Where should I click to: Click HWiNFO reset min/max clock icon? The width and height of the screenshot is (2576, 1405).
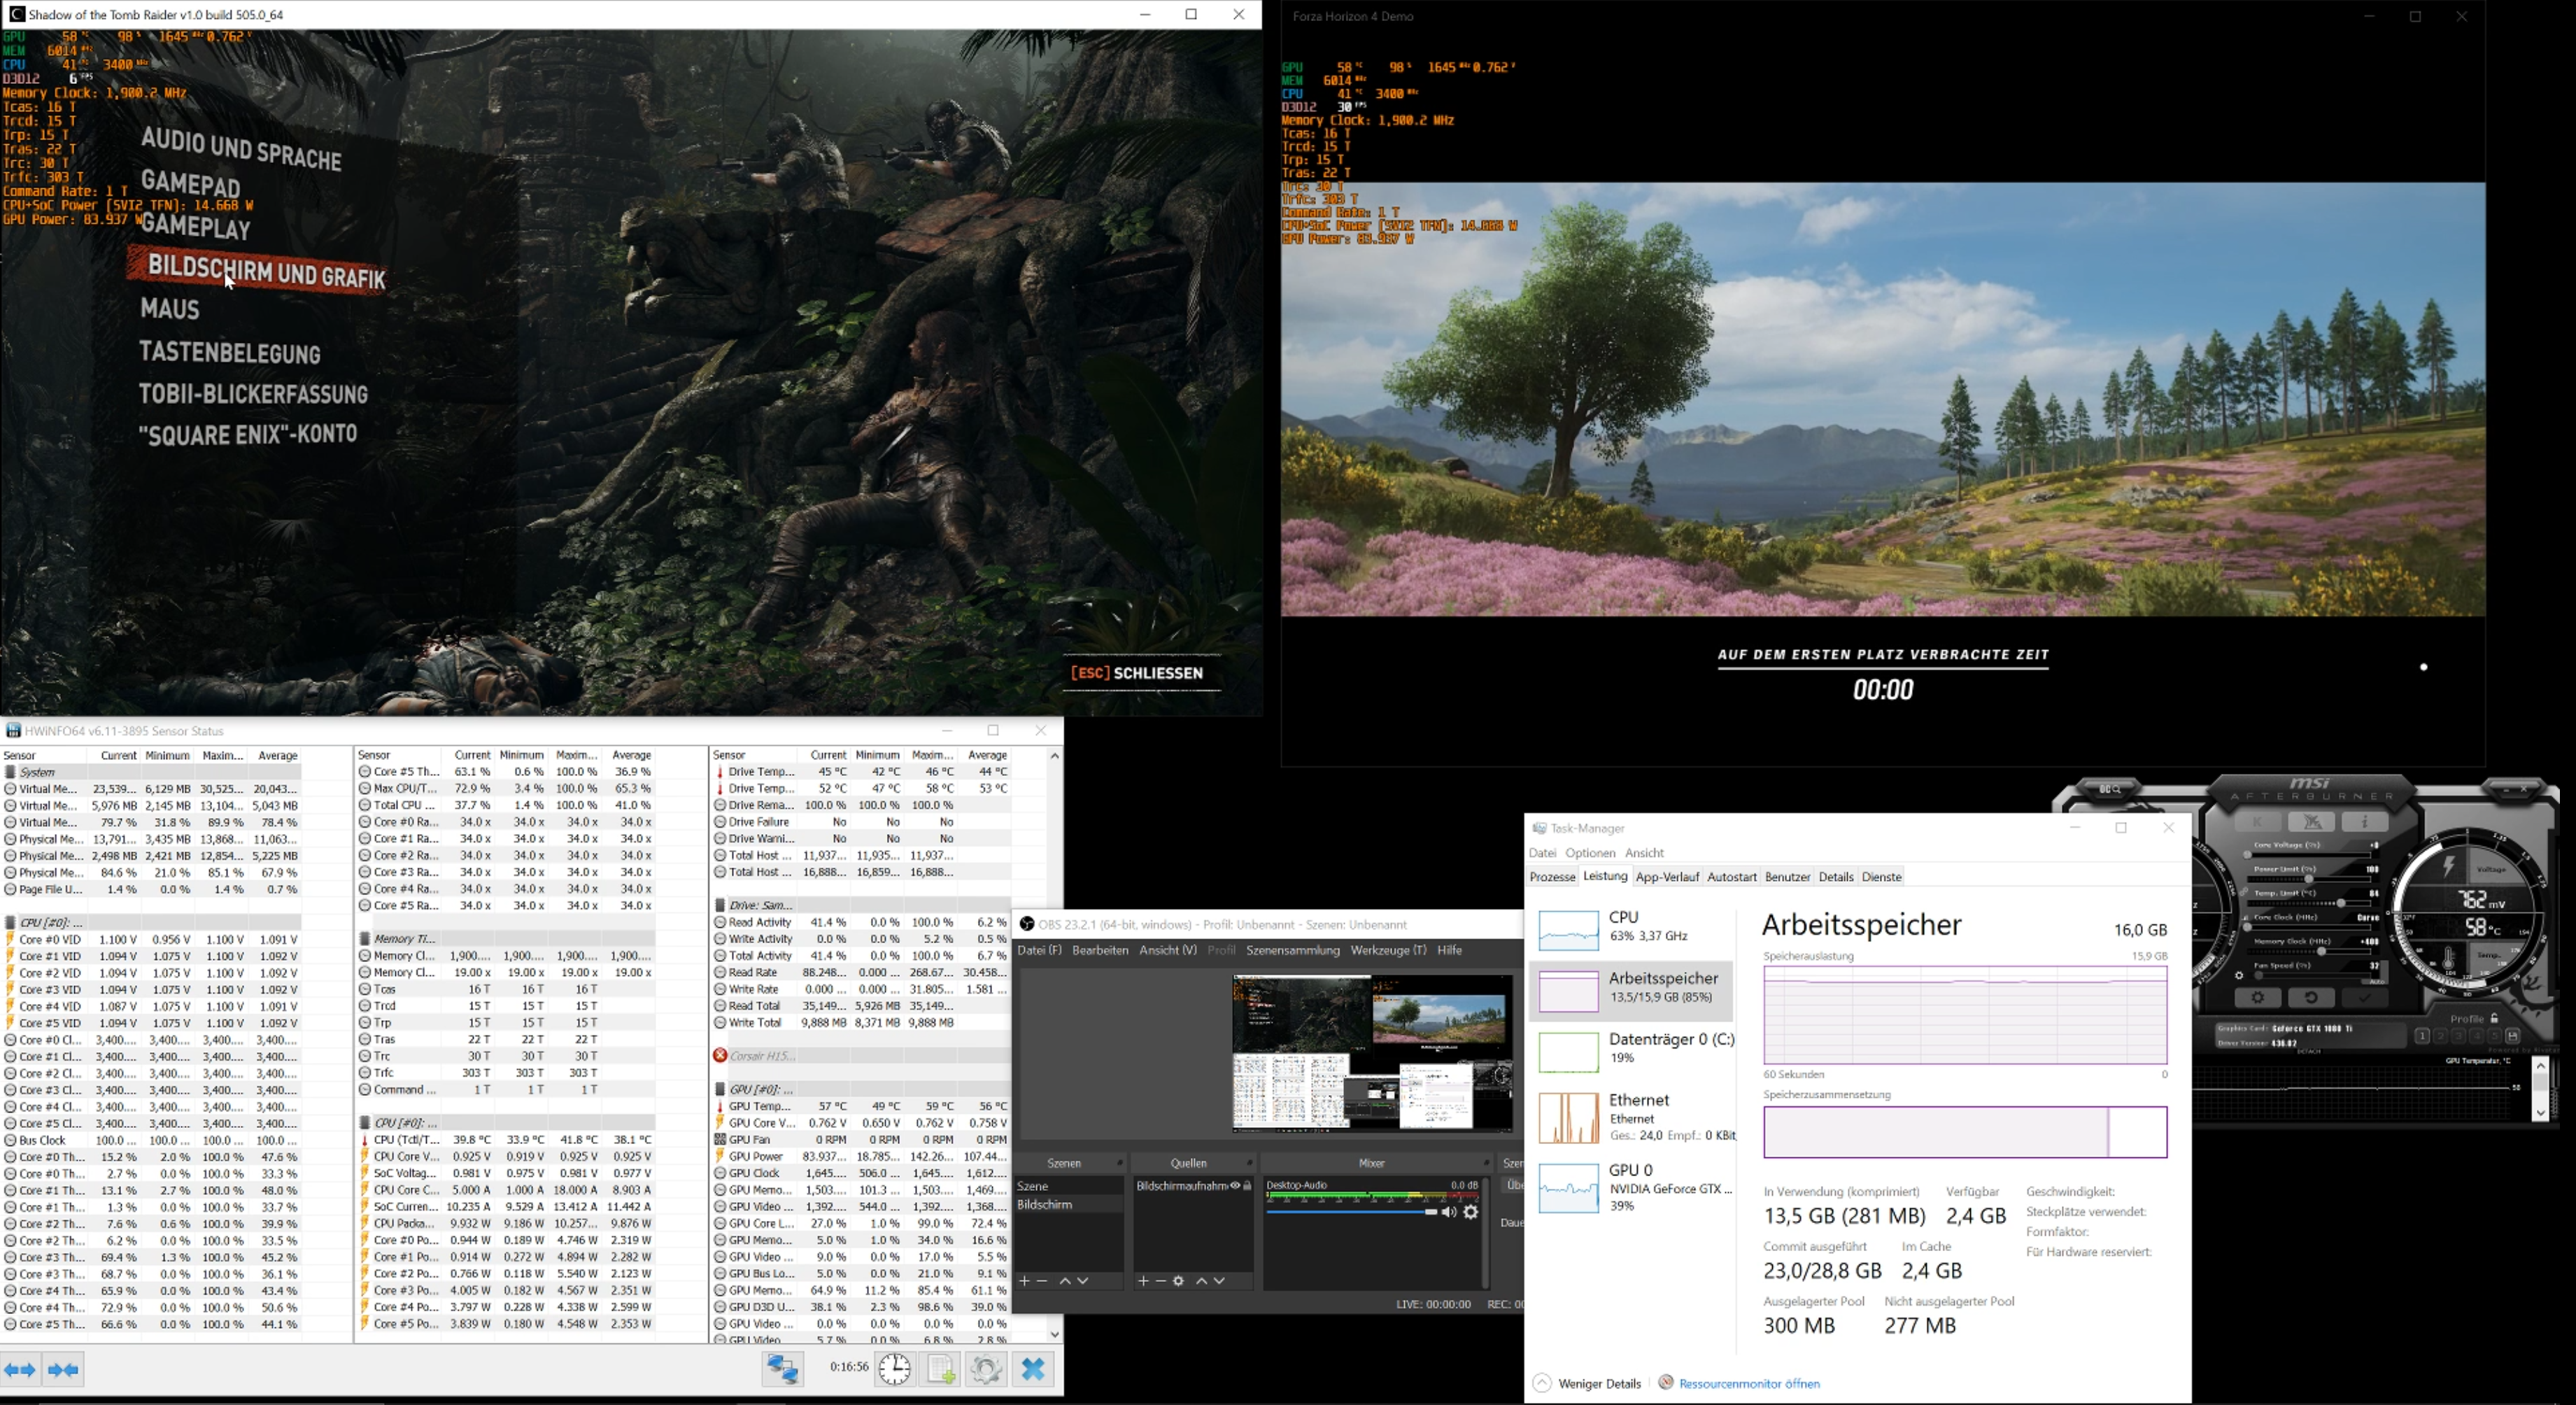tap(894, 1369)
